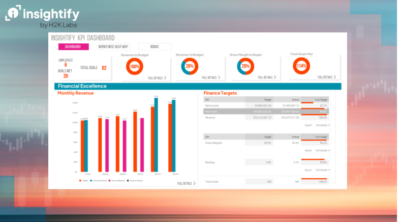Click the 100% Revenue to Budget donut chart
The height and width of the screenshot is (222, 398).
(135, 66)
